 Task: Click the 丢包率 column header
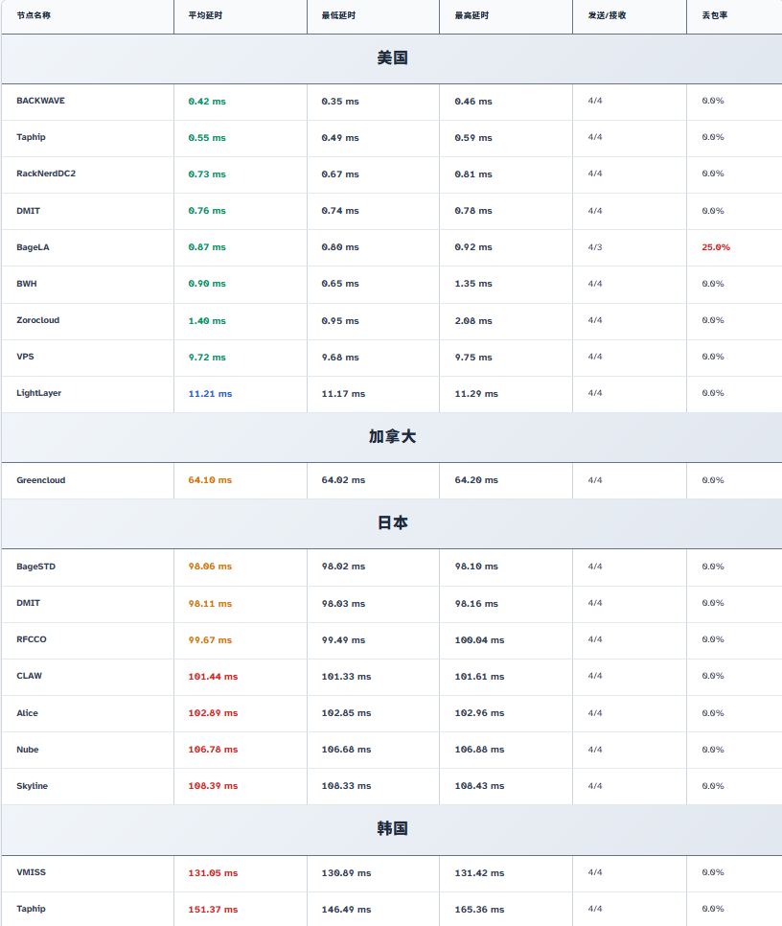(x=714, y=15)
